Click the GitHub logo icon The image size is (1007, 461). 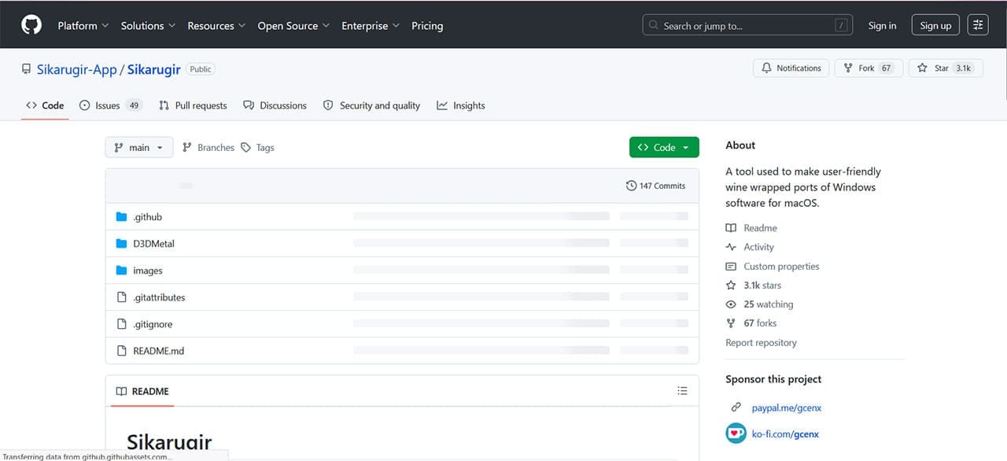31,25
